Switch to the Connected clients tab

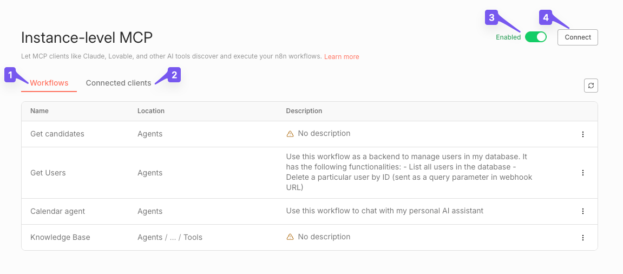tap(119, 83)
